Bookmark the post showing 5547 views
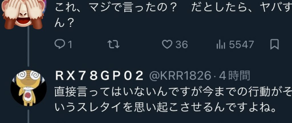Image resolution: width=292 pixels, height=123 pixels. click(x=275, y=44)
